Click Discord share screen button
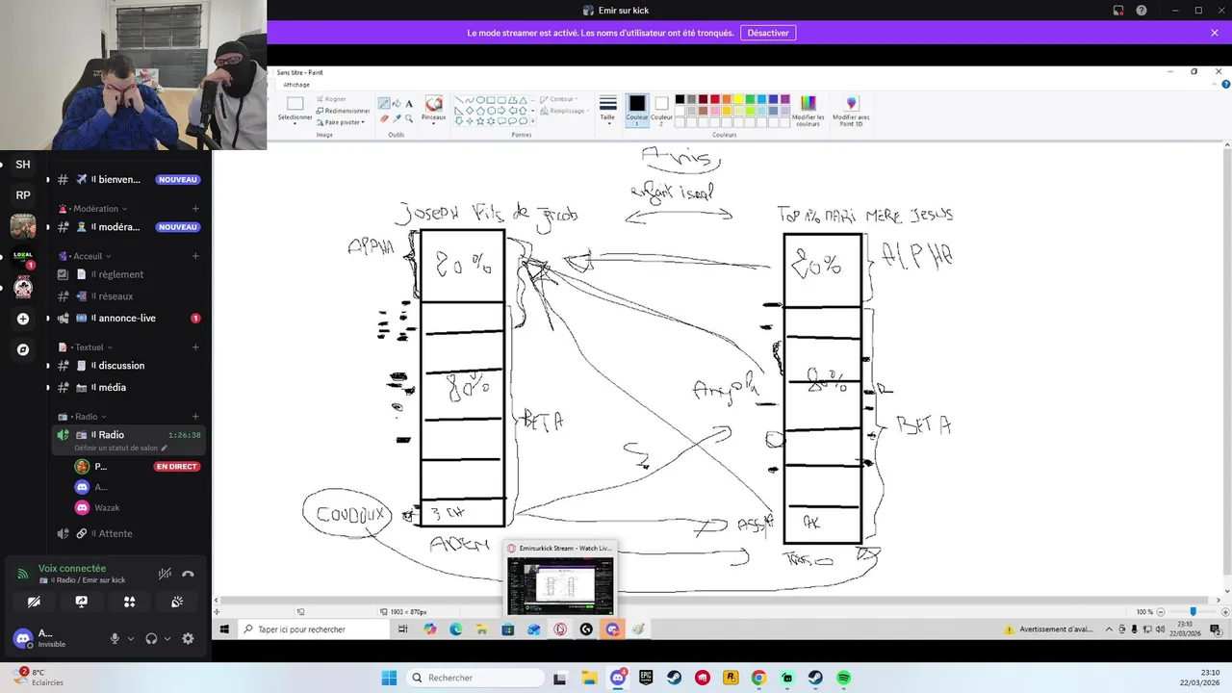 tap(82, 602)
